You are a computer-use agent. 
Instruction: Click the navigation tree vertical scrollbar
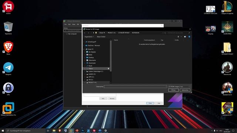pyautogui.click(x=111, y=56)
